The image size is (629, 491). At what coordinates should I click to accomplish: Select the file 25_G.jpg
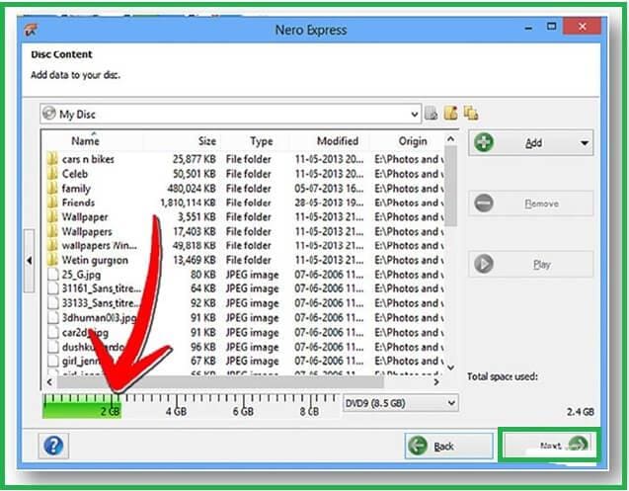tap(81, 275)
